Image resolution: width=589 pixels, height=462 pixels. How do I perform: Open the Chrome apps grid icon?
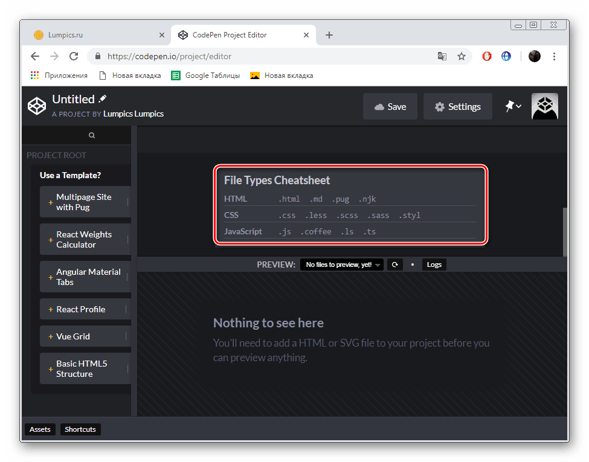pyautogui.click(x=34, y=75)
